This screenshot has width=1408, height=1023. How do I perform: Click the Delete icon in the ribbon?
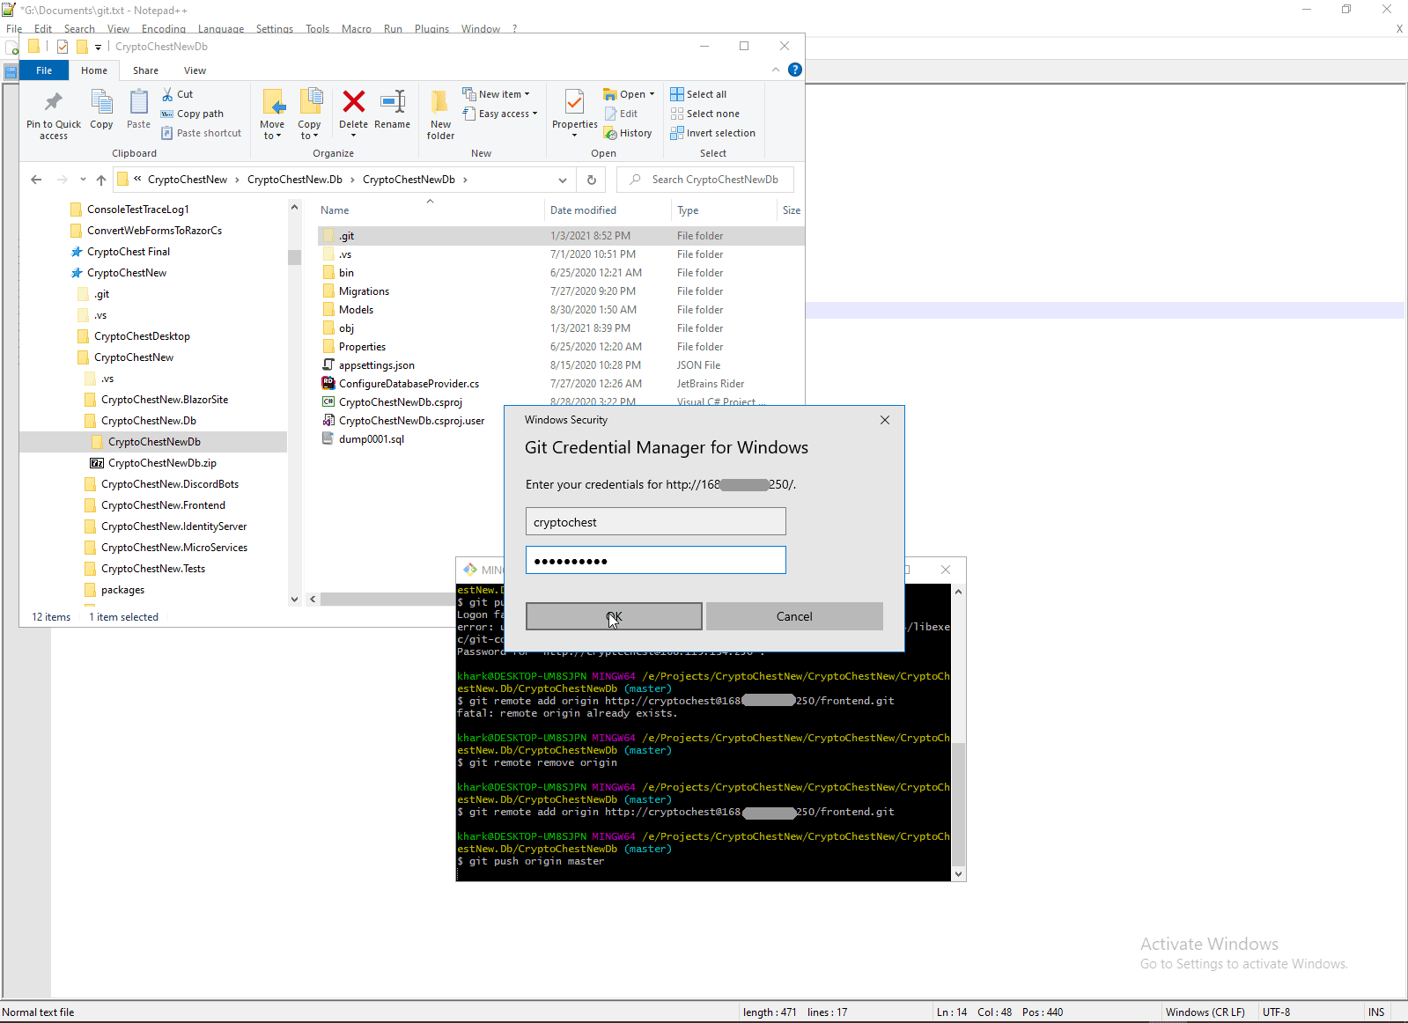353,104
